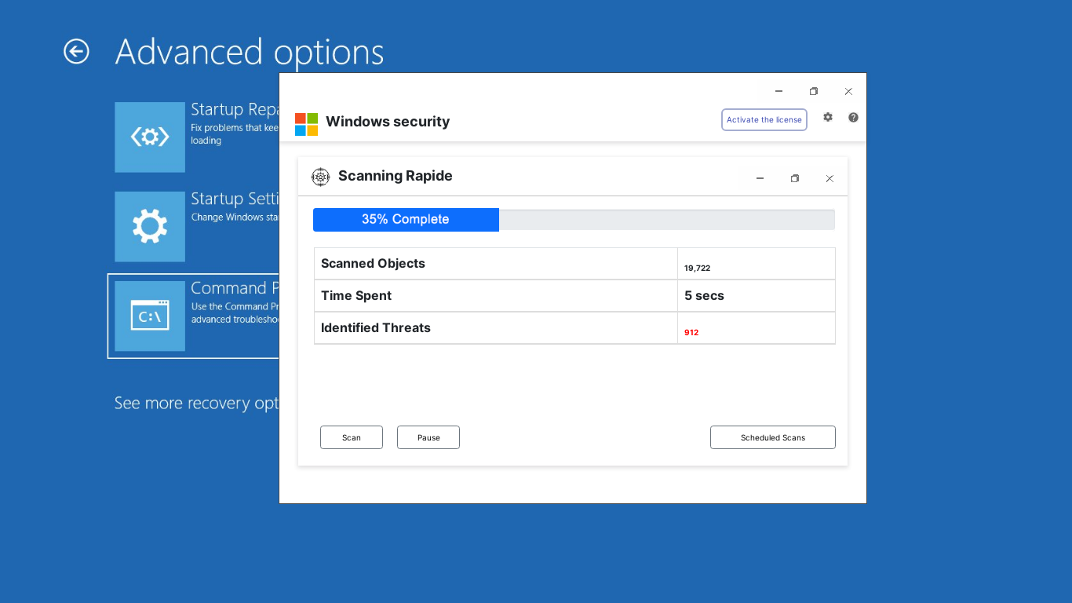Maximize the Windows security window

coord(814,91)
